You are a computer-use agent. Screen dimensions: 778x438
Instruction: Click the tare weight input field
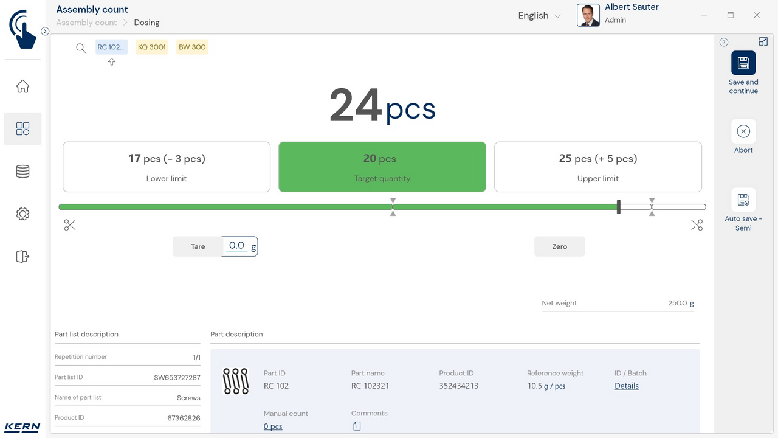tap(237, 246)
